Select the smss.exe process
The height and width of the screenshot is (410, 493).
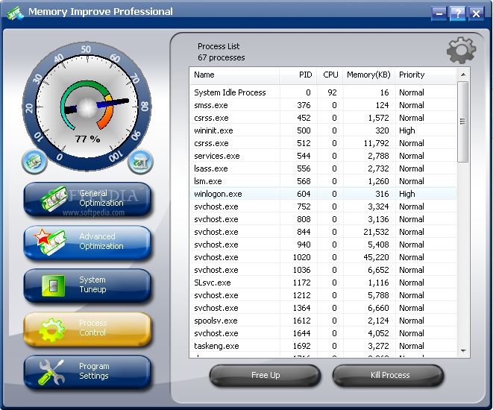pyautogui.click(x=323, y=105)
